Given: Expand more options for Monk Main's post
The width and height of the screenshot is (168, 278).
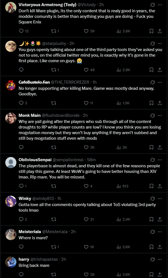Looking at the screenshot, I should tap(160, 115).
